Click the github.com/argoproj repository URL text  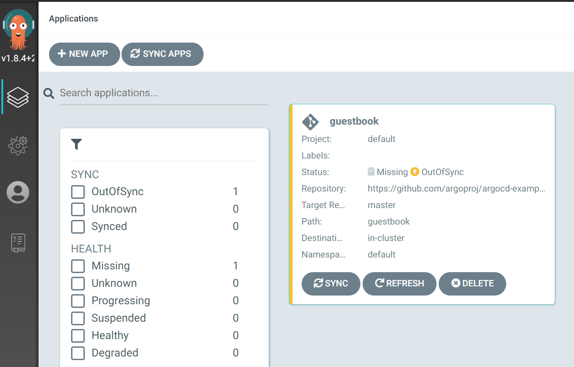[457, 188]
